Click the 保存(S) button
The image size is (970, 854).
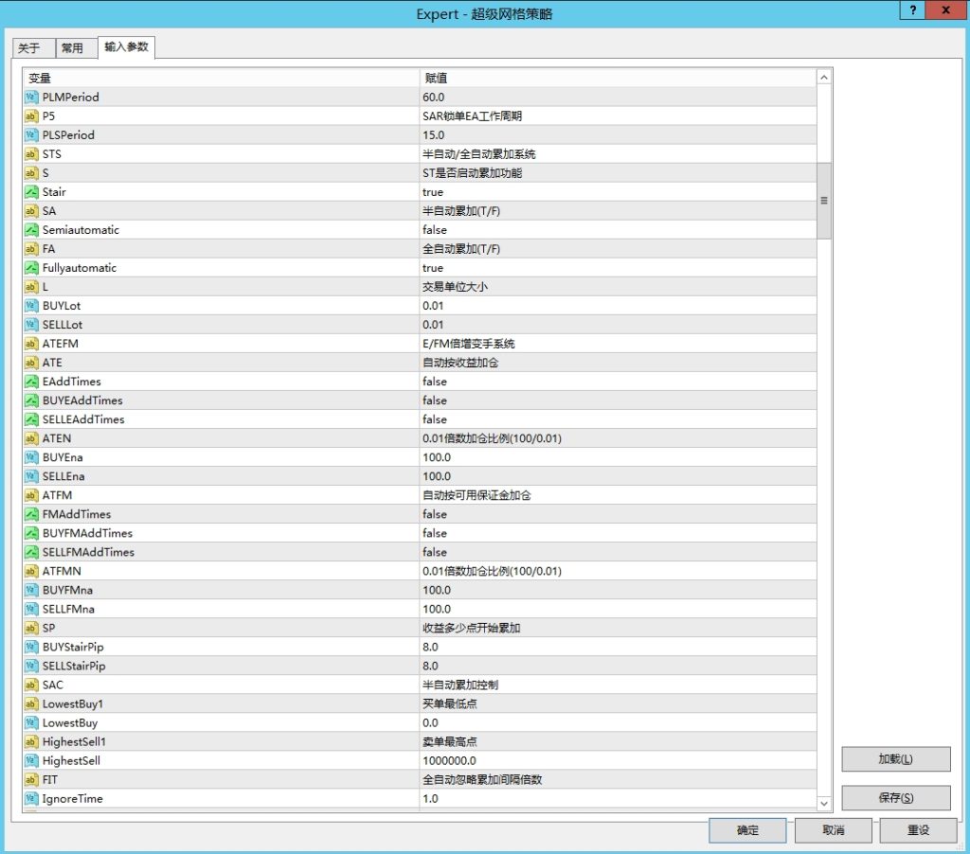(895, 798)
